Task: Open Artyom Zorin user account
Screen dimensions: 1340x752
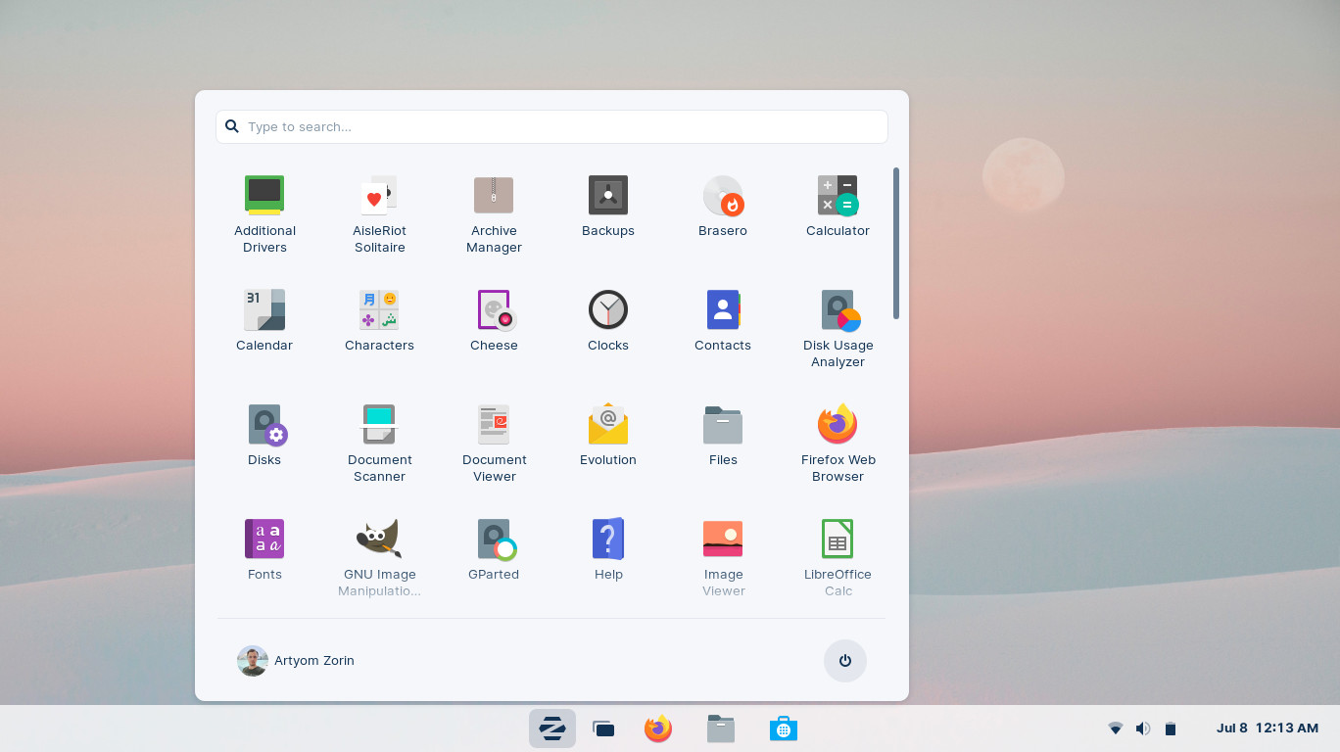Action: (x=296, y=661)
